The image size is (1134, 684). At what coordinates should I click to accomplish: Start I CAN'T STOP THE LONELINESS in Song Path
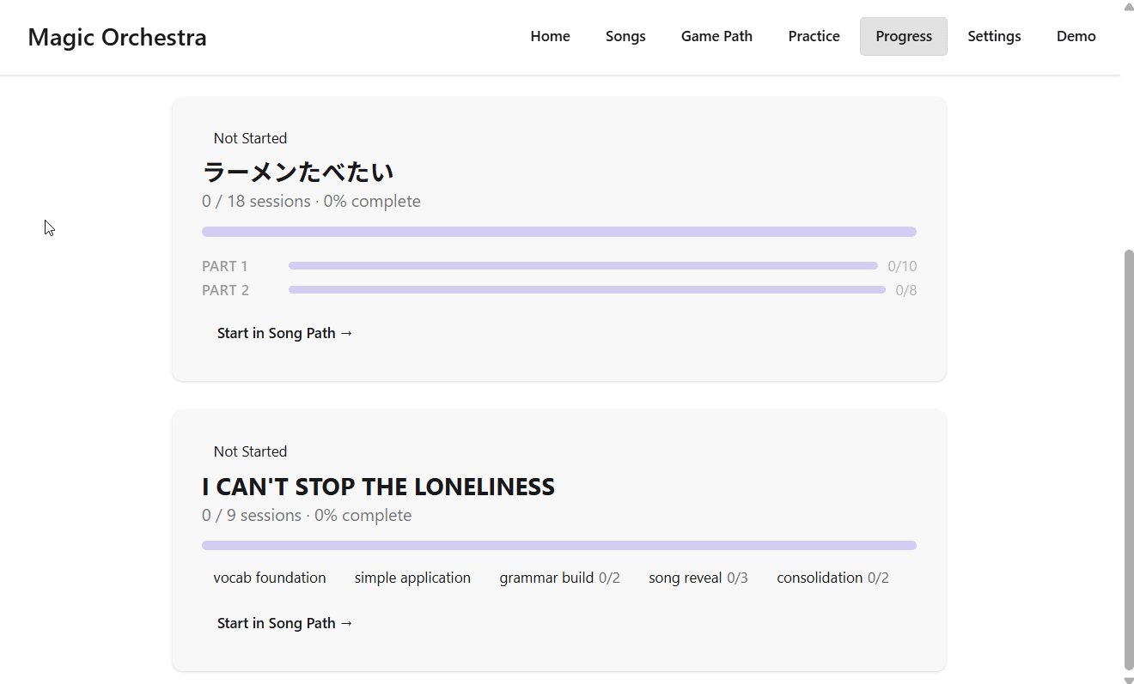[284, 623]
